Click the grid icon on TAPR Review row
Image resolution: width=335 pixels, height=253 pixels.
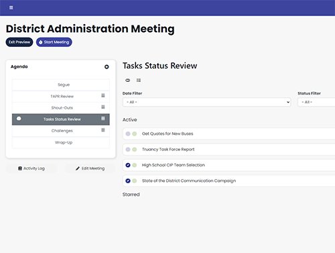tap(103, 95)
